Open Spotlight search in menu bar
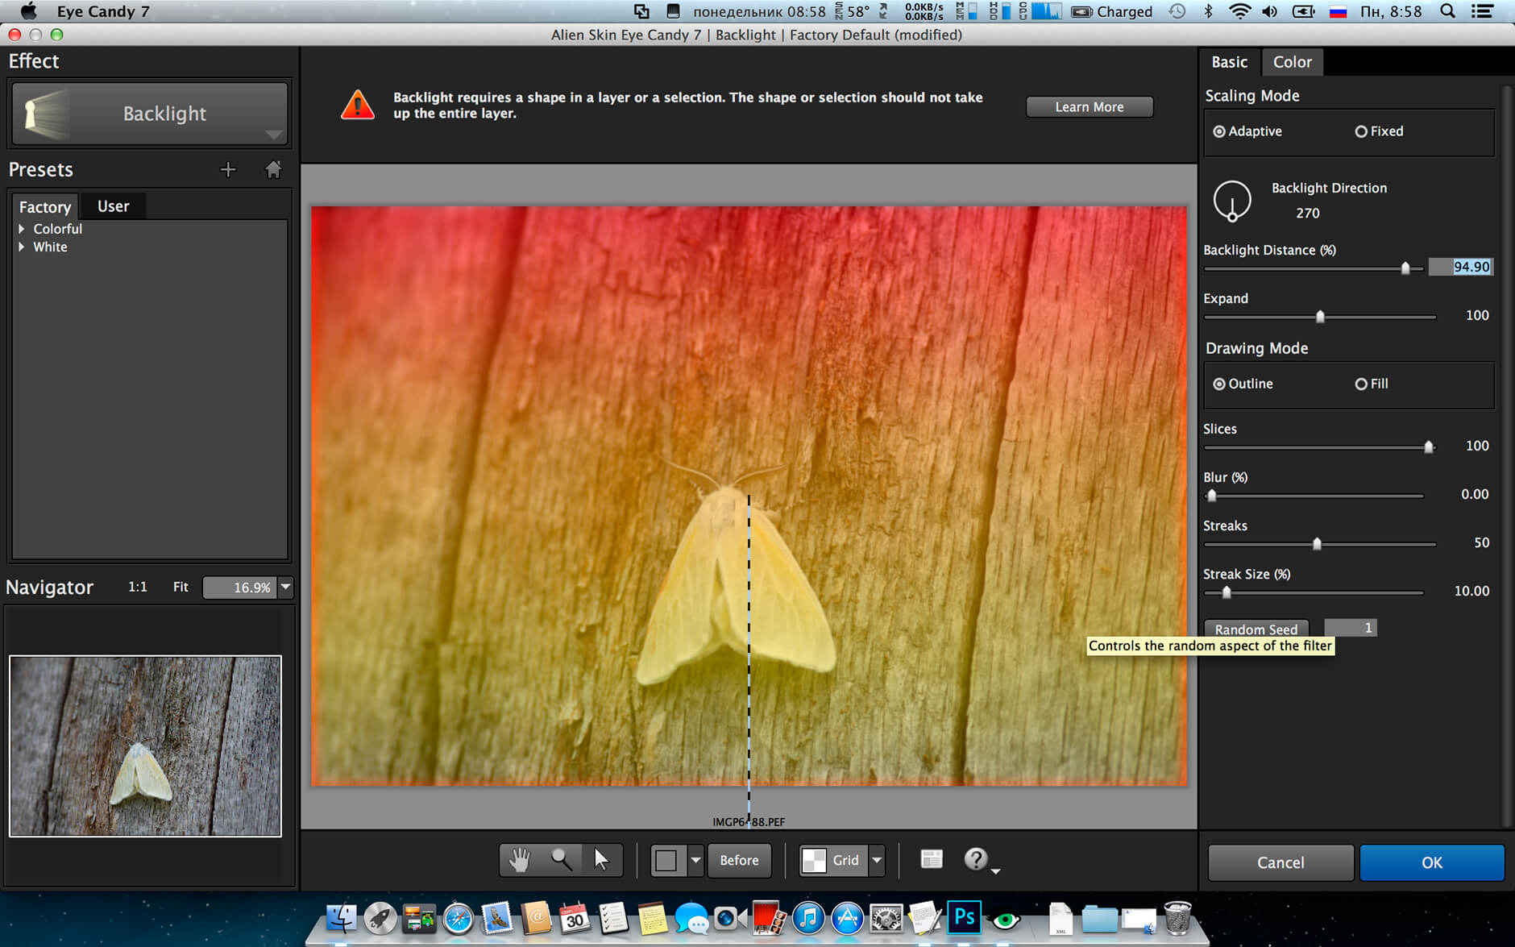1515x947 pixels. [1447, 11]
